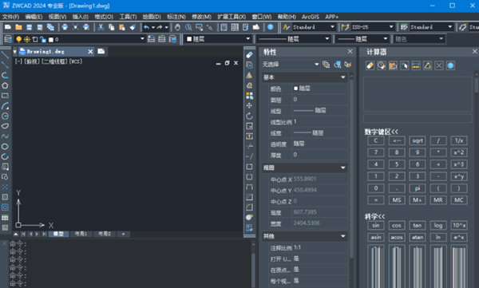Screen dimensions: 479x288
Task: Click the pi calculator button
Action: click(x=418, y=188)
